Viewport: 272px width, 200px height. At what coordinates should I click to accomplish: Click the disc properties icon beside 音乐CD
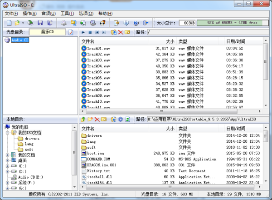tap(71, 32)
